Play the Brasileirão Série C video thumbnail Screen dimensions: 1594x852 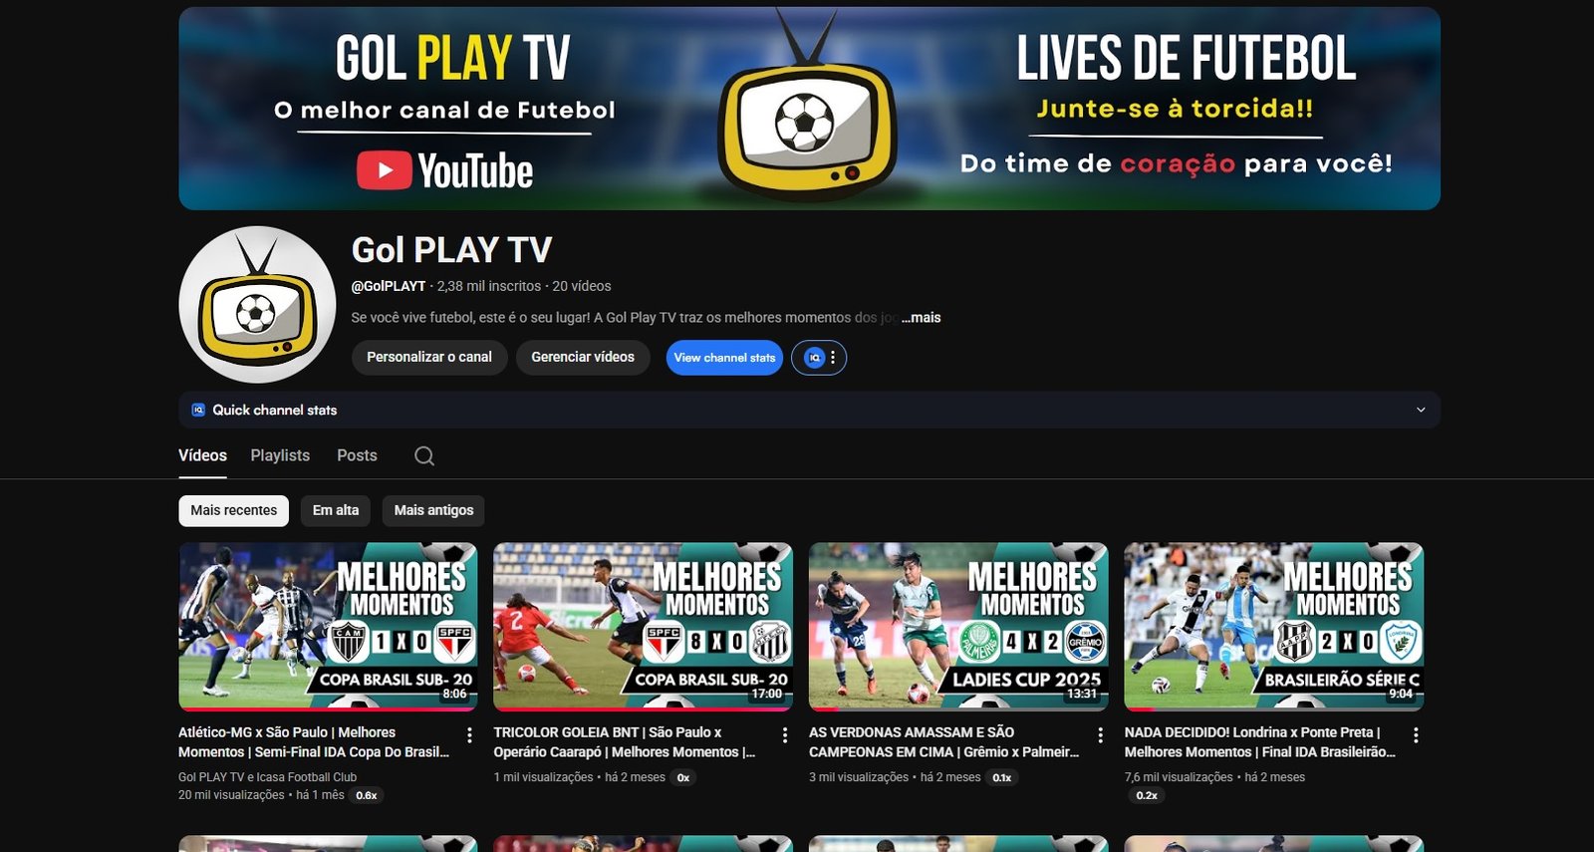point(1273,626)
